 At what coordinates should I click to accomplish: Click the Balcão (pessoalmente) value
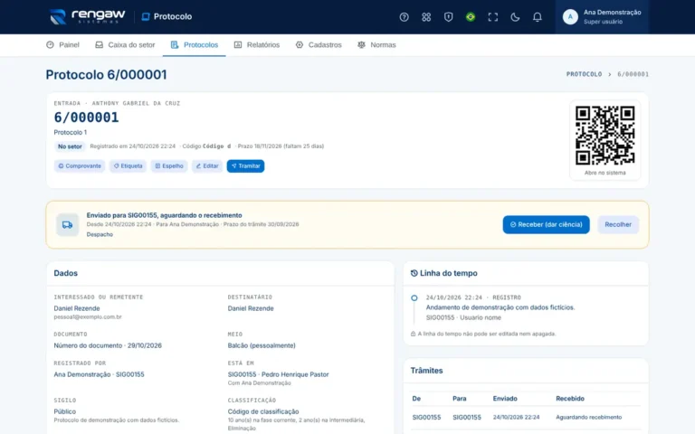(x=262, y=345)
